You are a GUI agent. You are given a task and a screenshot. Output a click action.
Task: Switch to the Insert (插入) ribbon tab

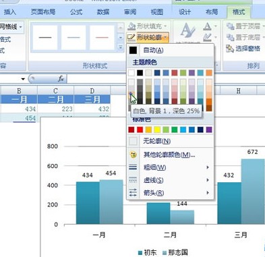click(x=10, y=11)
